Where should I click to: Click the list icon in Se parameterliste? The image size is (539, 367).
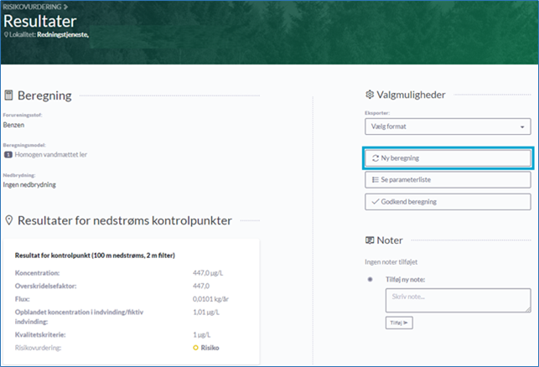tap(376, 179)
